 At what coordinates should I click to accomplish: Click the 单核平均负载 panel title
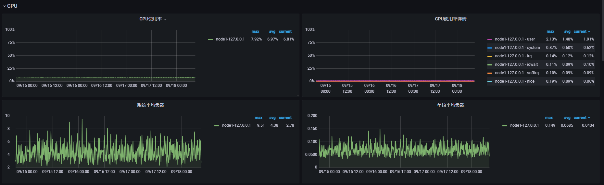click(450, 105)
